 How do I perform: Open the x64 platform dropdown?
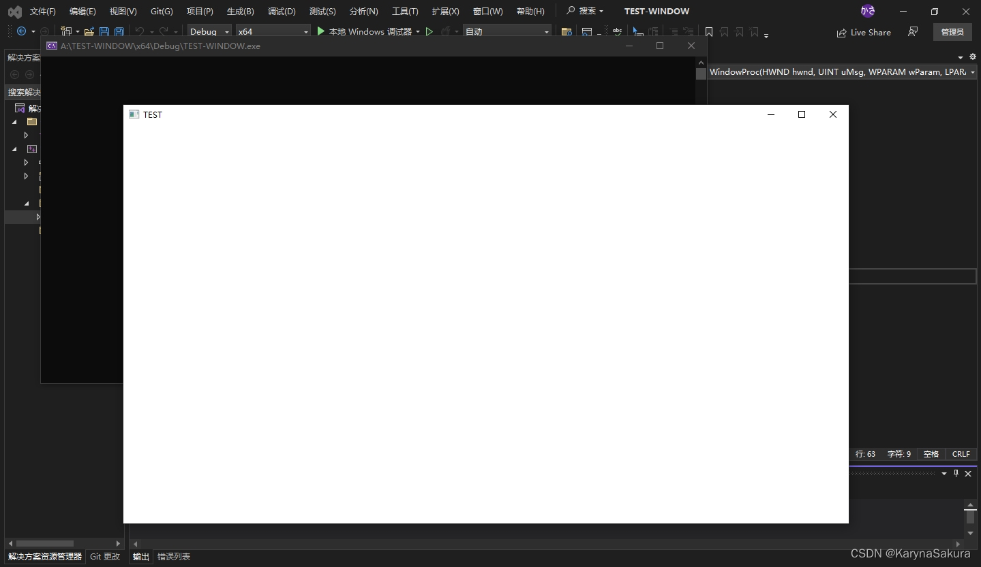point(273,31)
